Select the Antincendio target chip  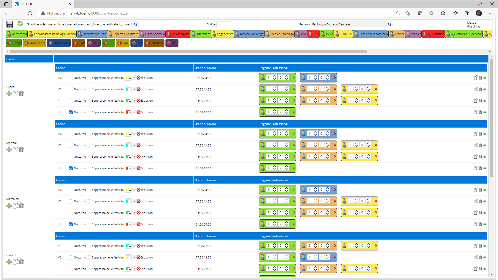[x=59, y=43]
